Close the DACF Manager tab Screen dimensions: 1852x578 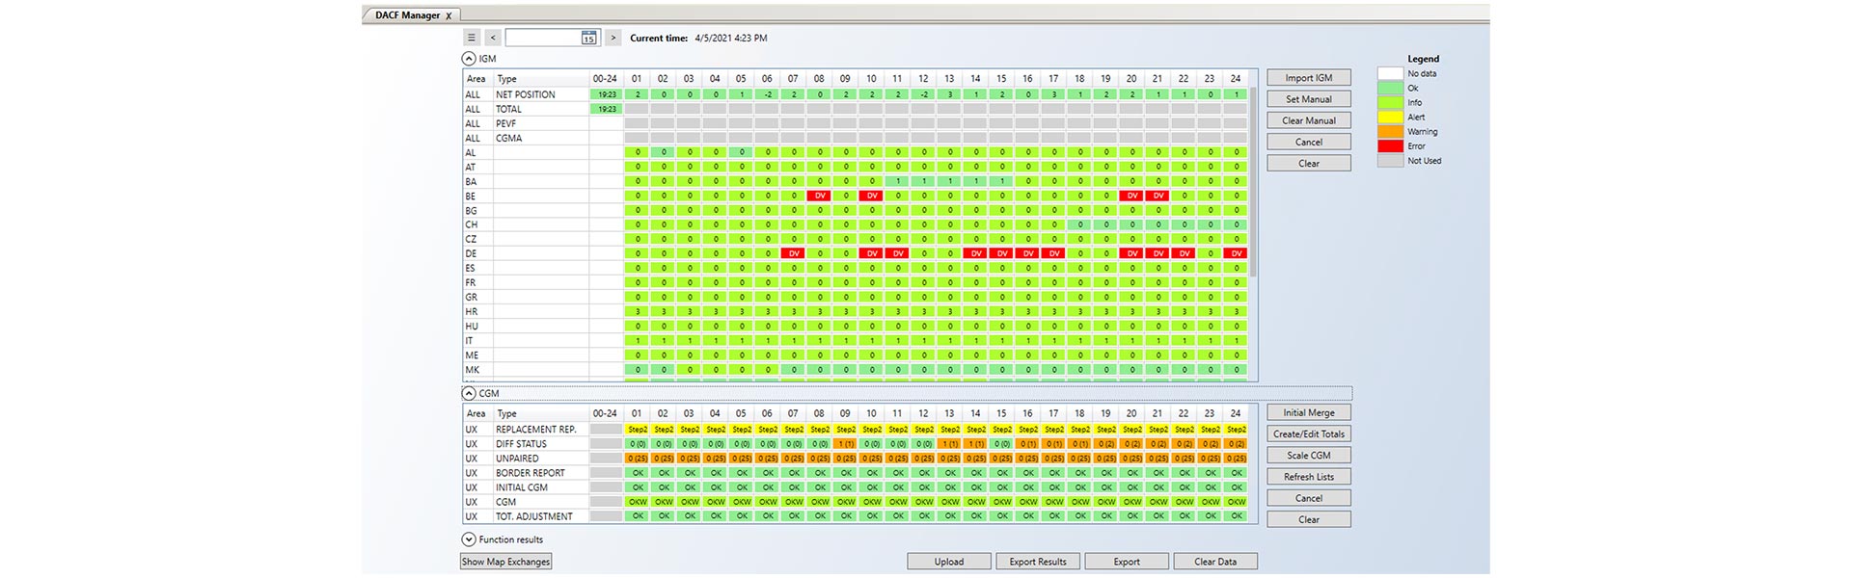click(449, 15)
